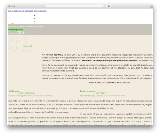Minimize the window with the yellow button

click(x=12, y=6)
